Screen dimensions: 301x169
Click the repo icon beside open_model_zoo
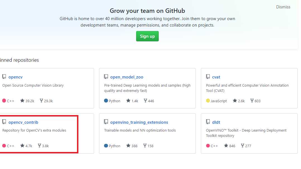coord(106,77)
